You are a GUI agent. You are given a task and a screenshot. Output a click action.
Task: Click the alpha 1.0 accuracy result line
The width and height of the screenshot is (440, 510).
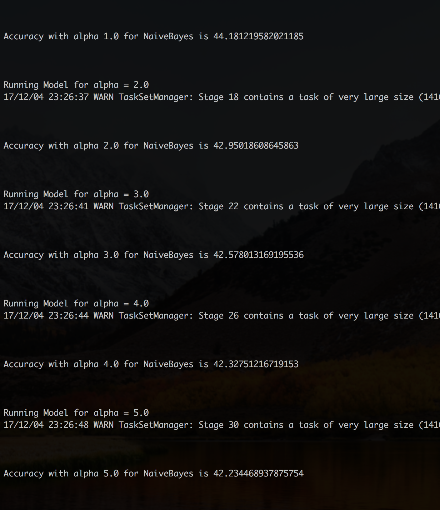(154, 36)
